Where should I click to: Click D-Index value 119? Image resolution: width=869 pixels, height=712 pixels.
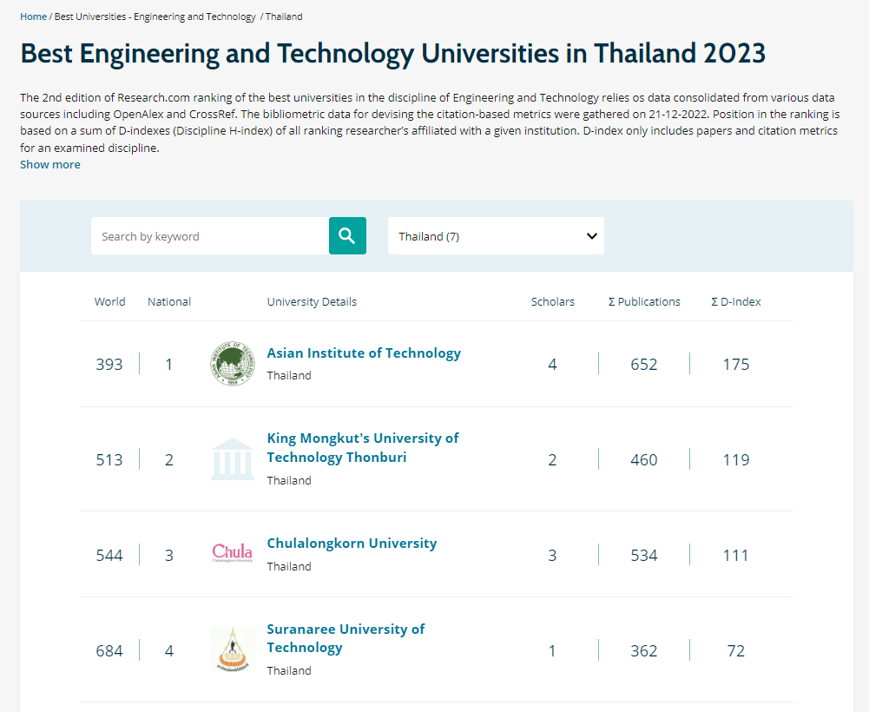736,459
